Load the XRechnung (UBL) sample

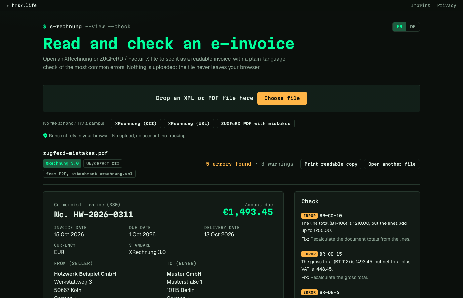pos(189,124)
